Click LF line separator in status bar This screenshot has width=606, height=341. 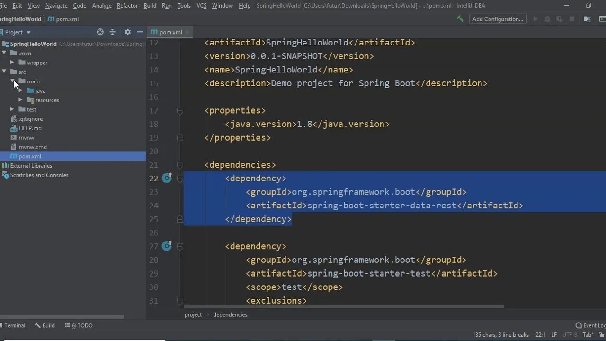[x=553, y=335]
